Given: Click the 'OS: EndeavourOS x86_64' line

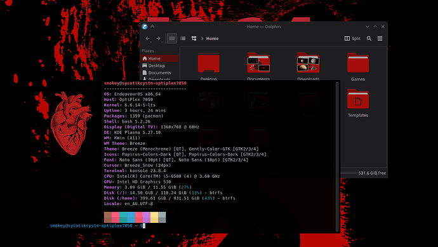Looking at the screenshot, I should click(132, 94).
